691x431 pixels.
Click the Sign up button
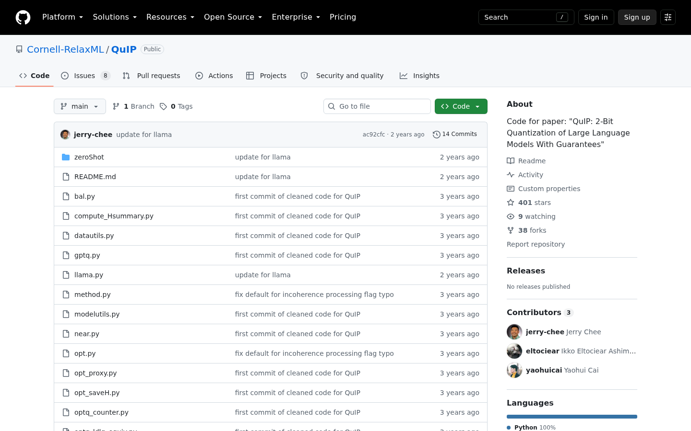[x=637, y=17]
